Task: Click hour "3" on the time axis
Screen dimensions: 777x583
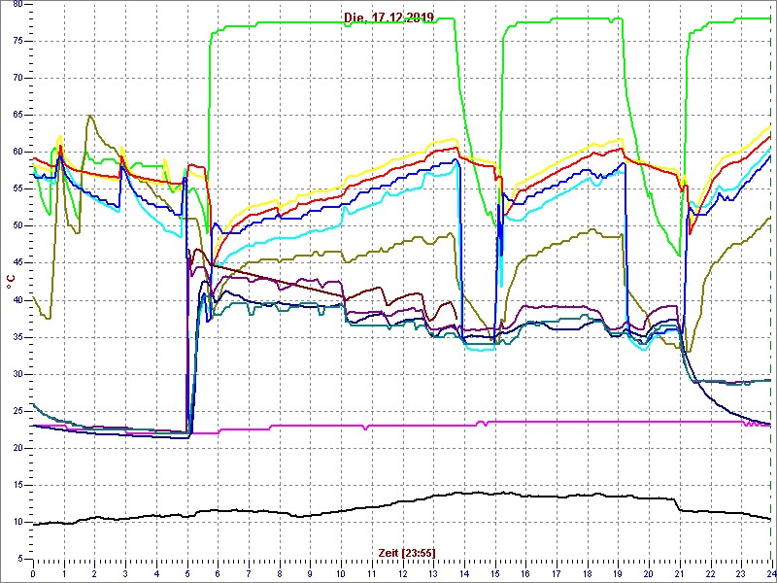Action: [125, 572]
